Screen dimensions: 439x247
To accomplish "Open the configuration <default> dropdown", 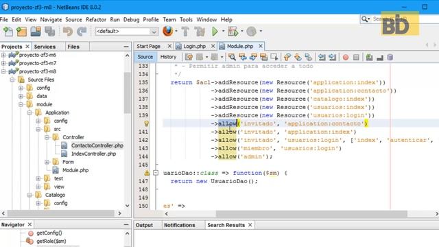I will pyautogui.click(x=126, y=31).
